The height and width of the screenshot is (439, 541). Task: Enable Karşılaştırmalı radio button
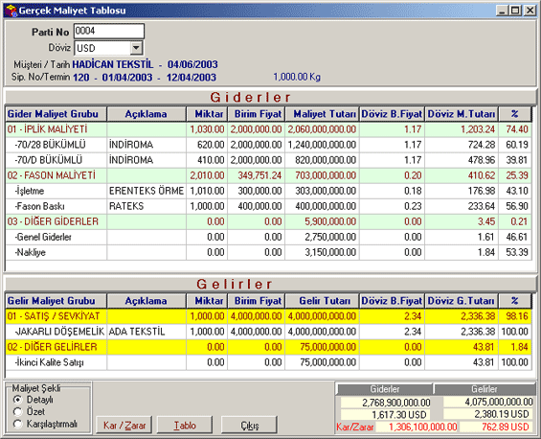tap(17, 424)
